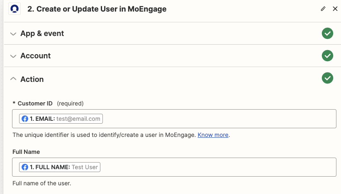
Task: Click Facebook icon in EMAIL pill
Action: pos(25,119)
